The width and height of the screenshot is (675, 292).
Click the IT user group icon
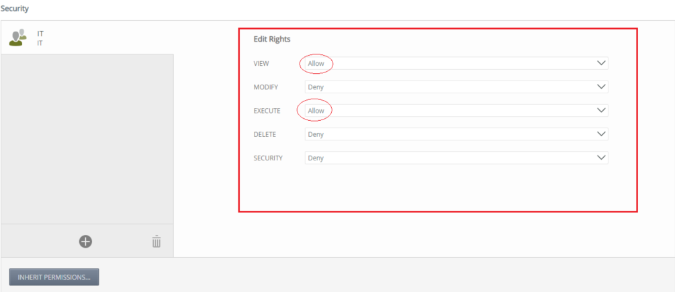point(18,37)
